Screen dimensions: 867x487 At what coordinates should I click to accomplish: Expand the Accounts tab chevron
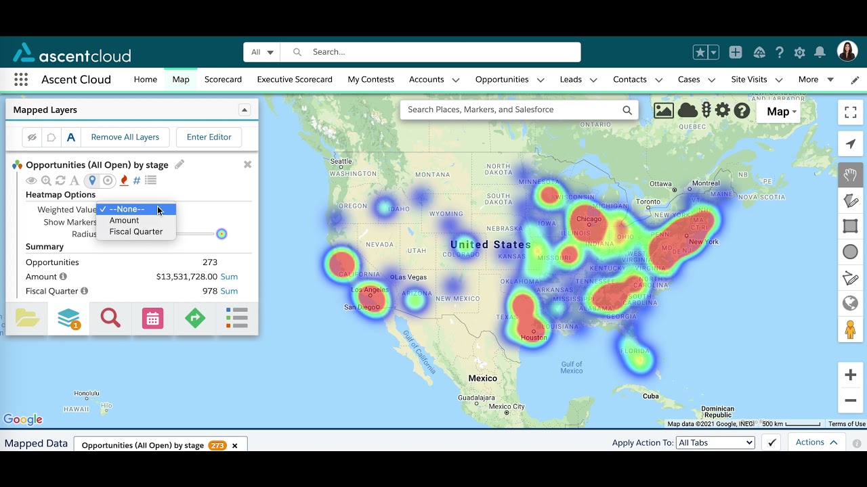(456, 80)
